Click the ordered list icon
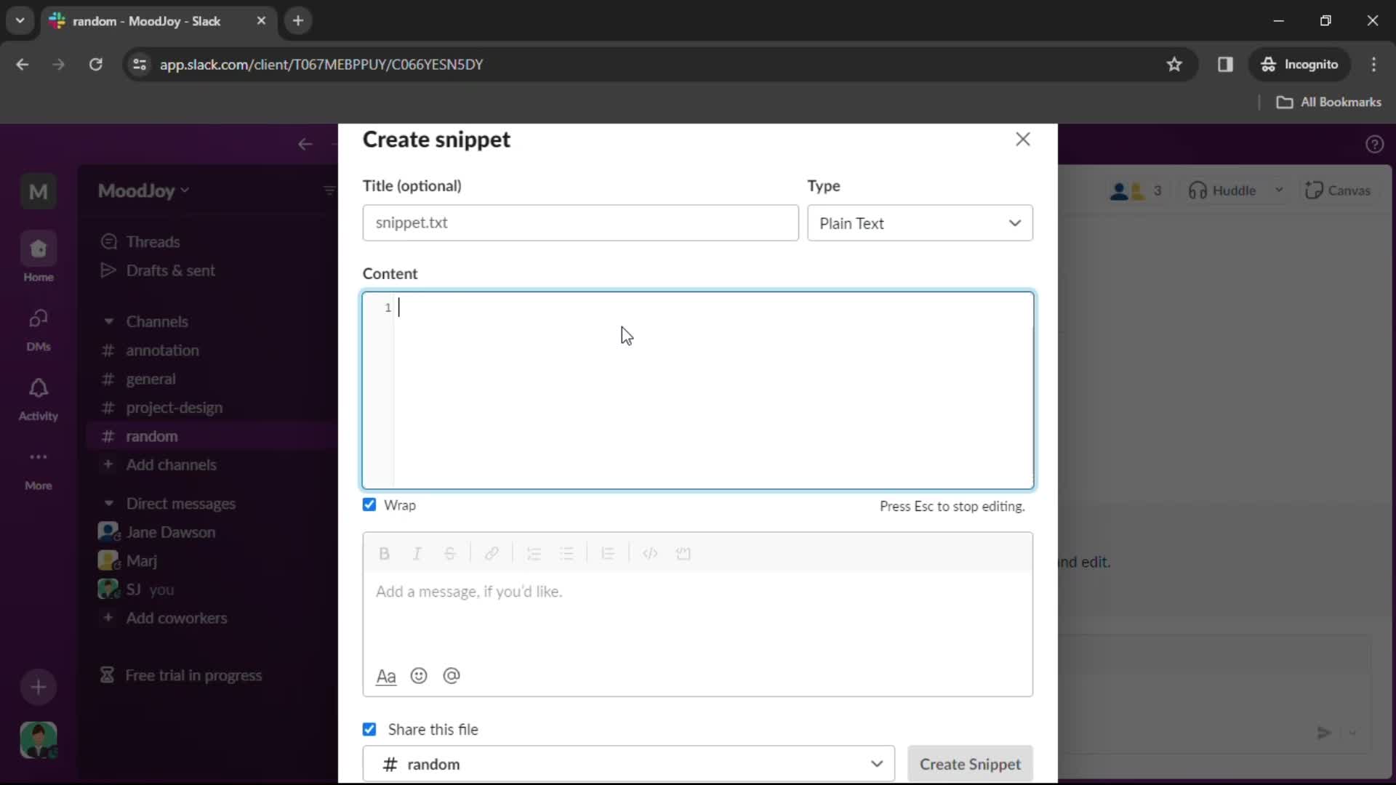The width and height of the screenshot is (1396, 785). click(534, 554)
